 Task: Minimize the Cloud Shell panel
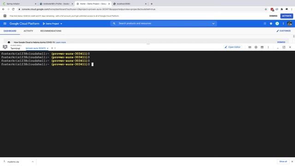(x=277, y=47)
